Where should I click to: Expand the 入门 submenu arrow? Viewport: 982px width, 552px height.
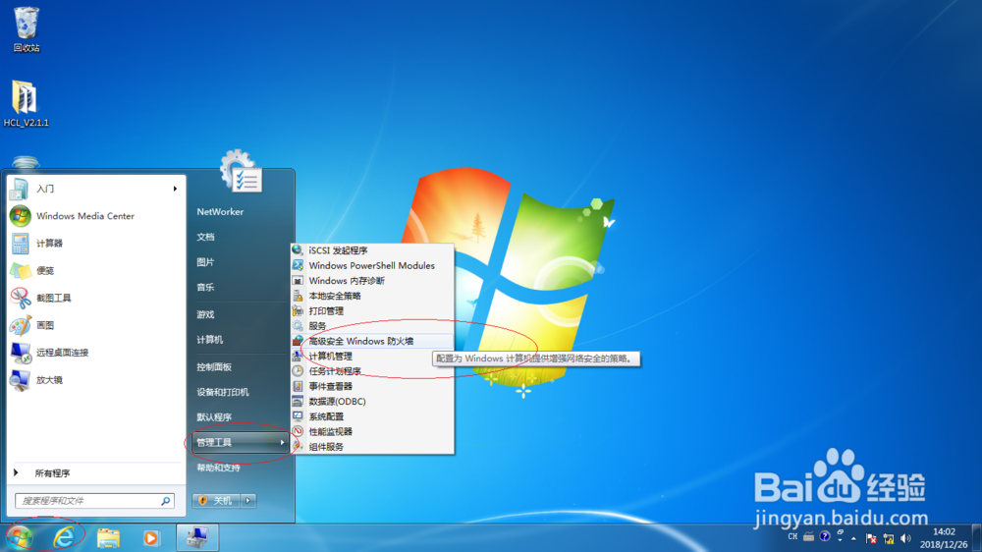point(175,189)
